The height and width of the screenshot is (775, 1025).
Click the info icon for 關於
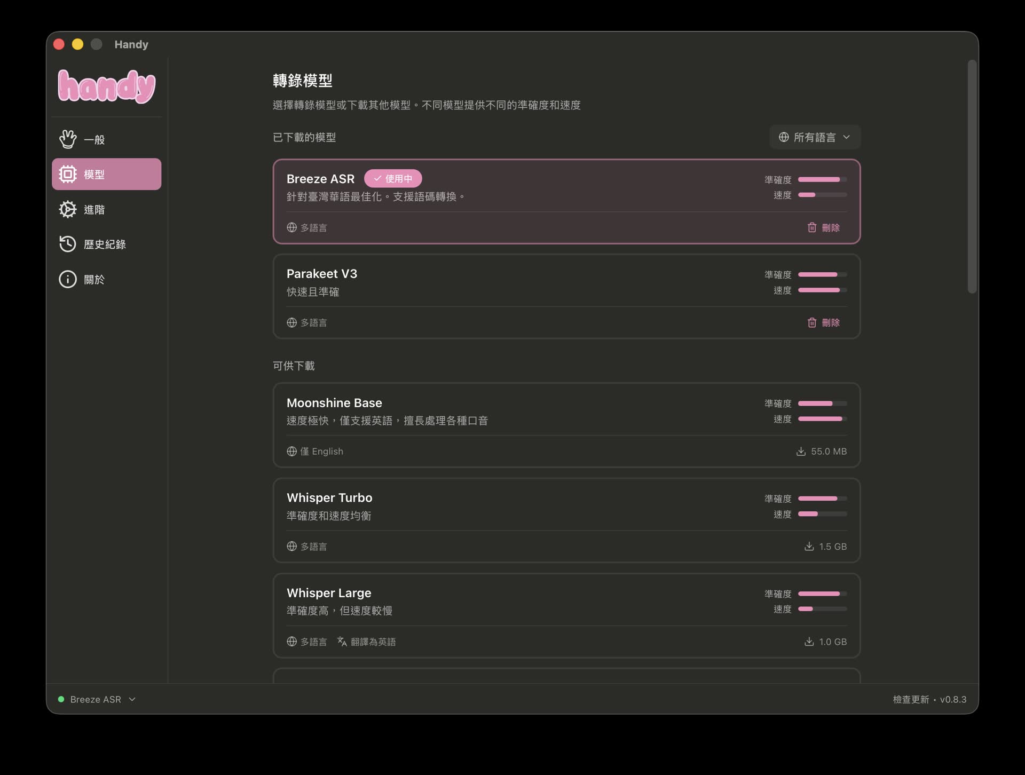pos(68,279)
